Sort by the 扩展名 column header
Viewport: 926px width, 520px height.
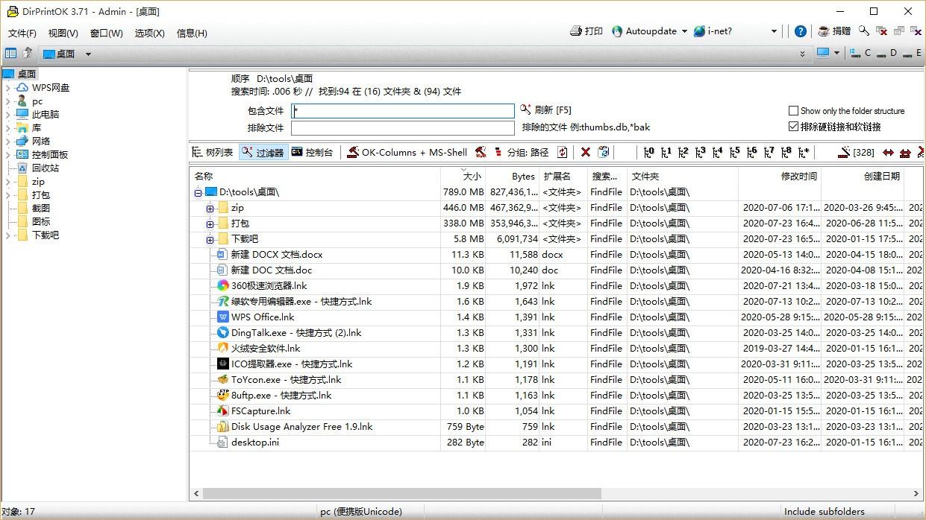(563, 177)
